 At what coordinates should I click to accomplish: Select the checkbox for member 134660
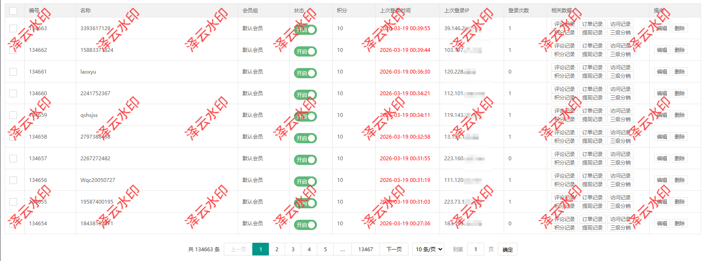pos(13,94)
